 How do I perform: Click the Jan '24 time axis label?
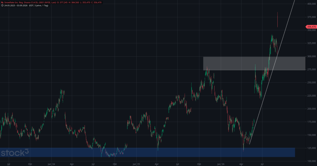click(x=51, y=164)
